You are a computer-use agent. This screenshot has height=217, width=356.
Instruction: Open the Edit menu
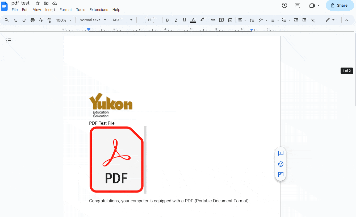pos(25,10)
